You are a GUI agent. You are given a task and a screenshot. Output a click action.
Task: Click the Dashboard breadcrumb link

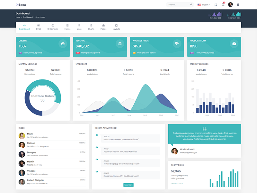pyautogui.click(x=28, y=17)
